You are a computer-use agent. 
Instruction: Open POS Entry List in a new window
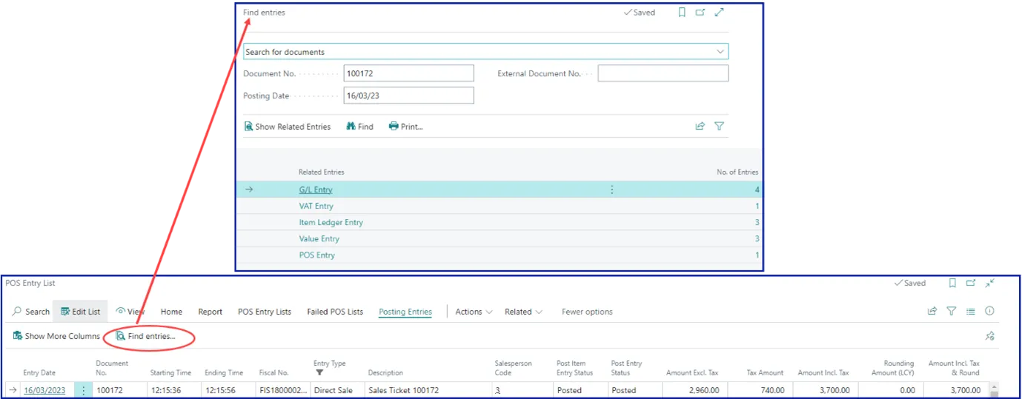pos(971,283)
